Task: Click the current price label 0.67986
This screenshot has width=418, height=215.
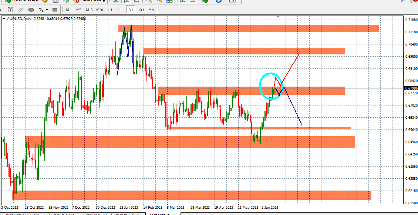Action: coord(411,88)
